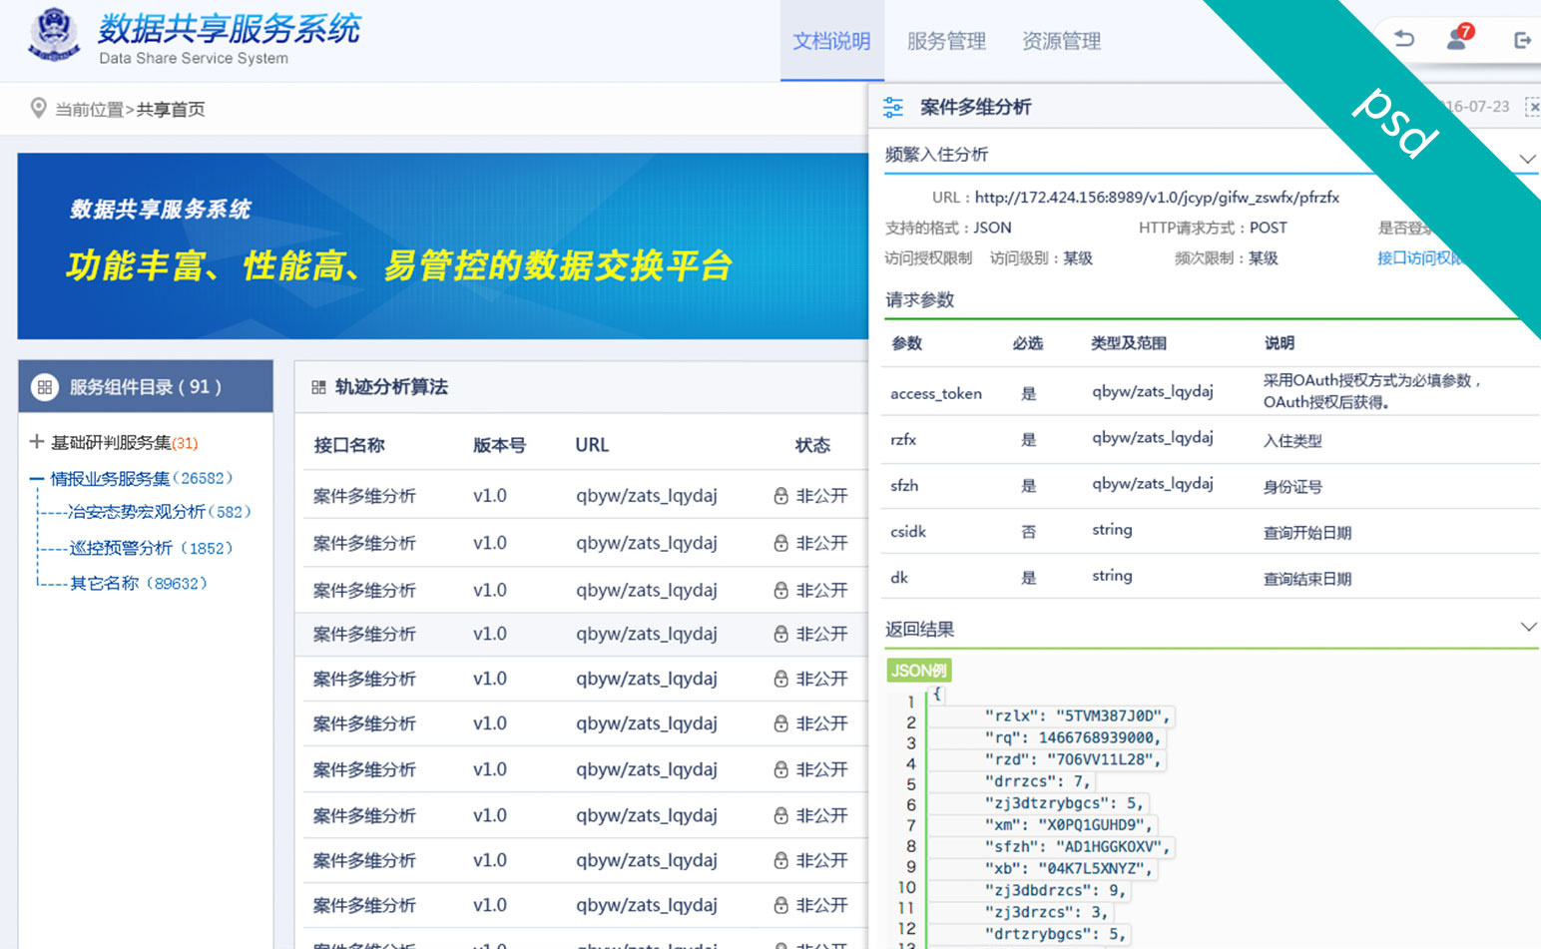Collapse the 情报业务服务集 tree node
Screen dimensions: 1541x949
pyautogui.click(x=37, y=479)
